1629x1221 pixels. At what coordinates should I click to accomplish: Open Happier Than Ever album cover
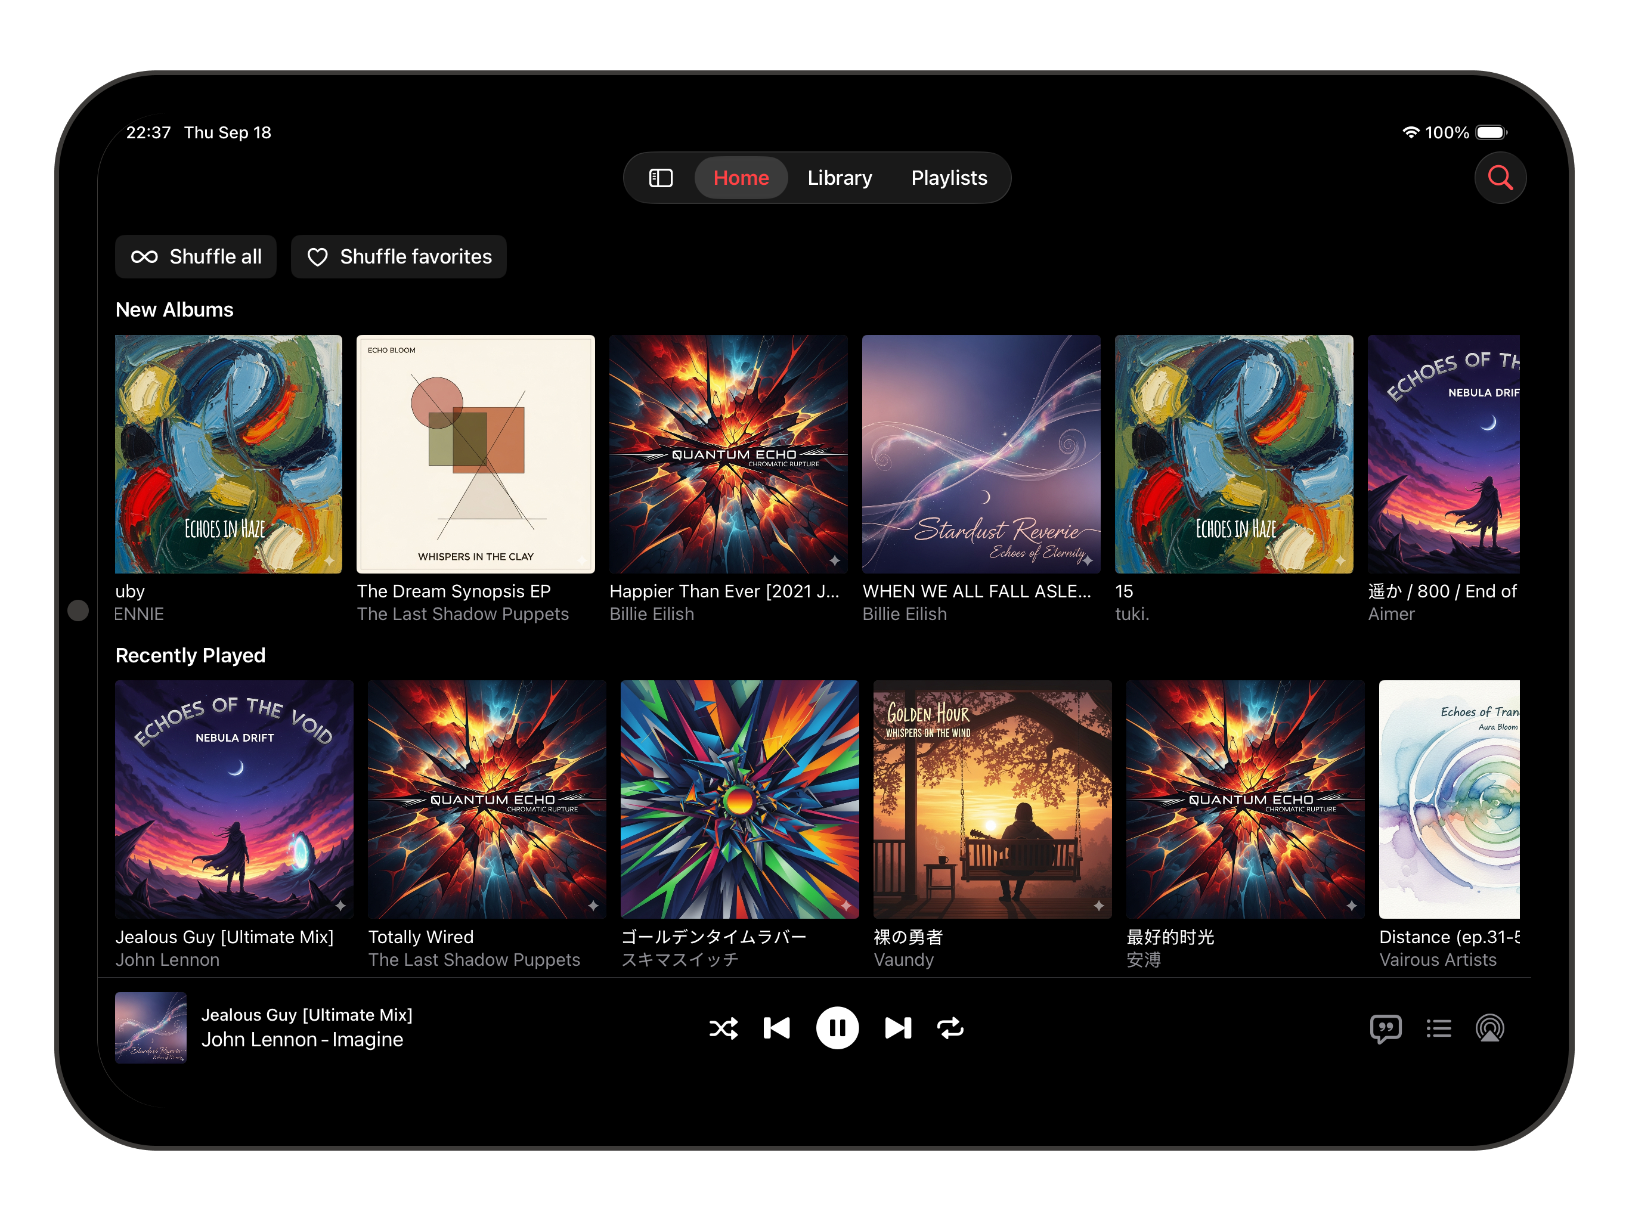pos(728,454)
